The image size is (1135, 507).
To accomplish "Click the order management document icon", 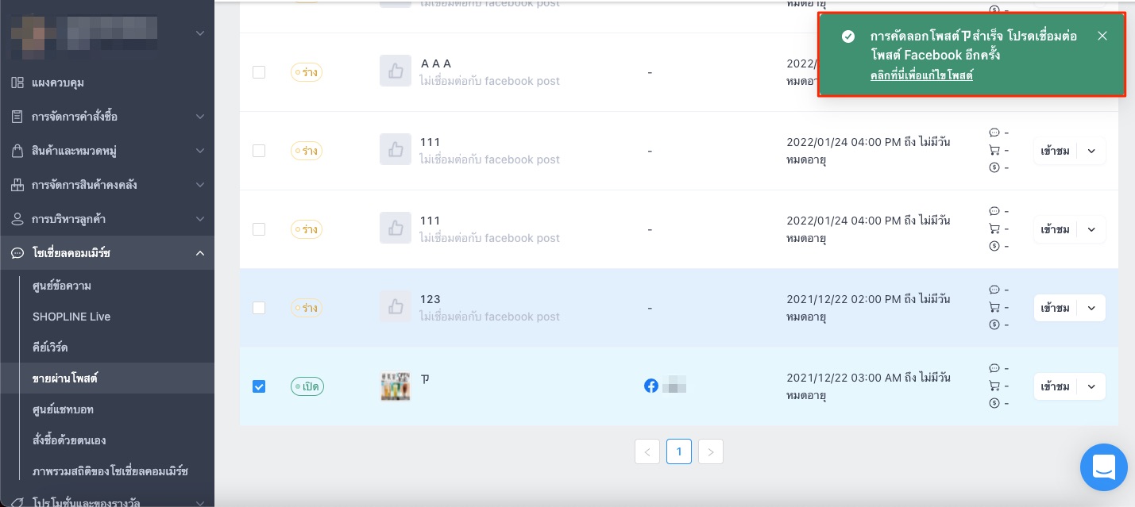I will click(17, 117).
